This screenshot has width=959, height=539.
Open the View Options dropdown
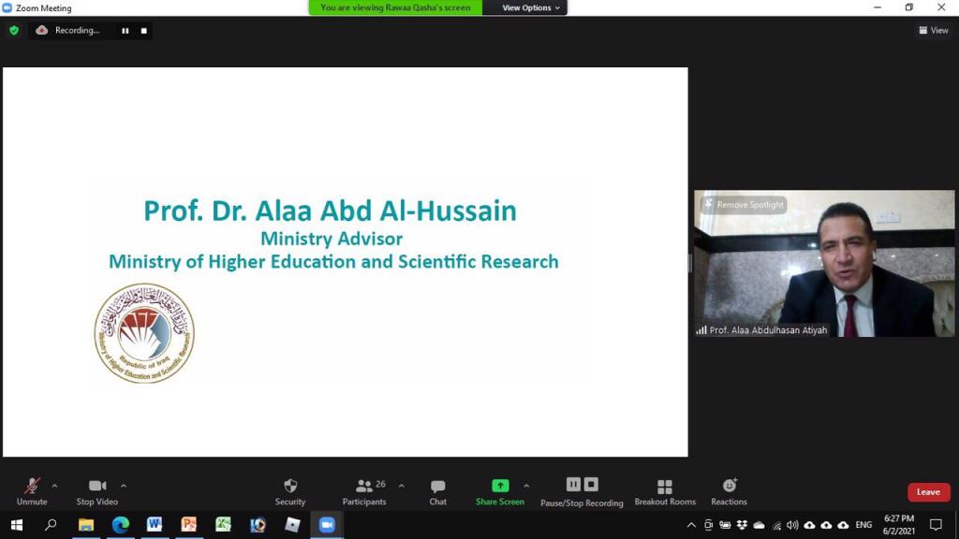[x=530, y=7]
